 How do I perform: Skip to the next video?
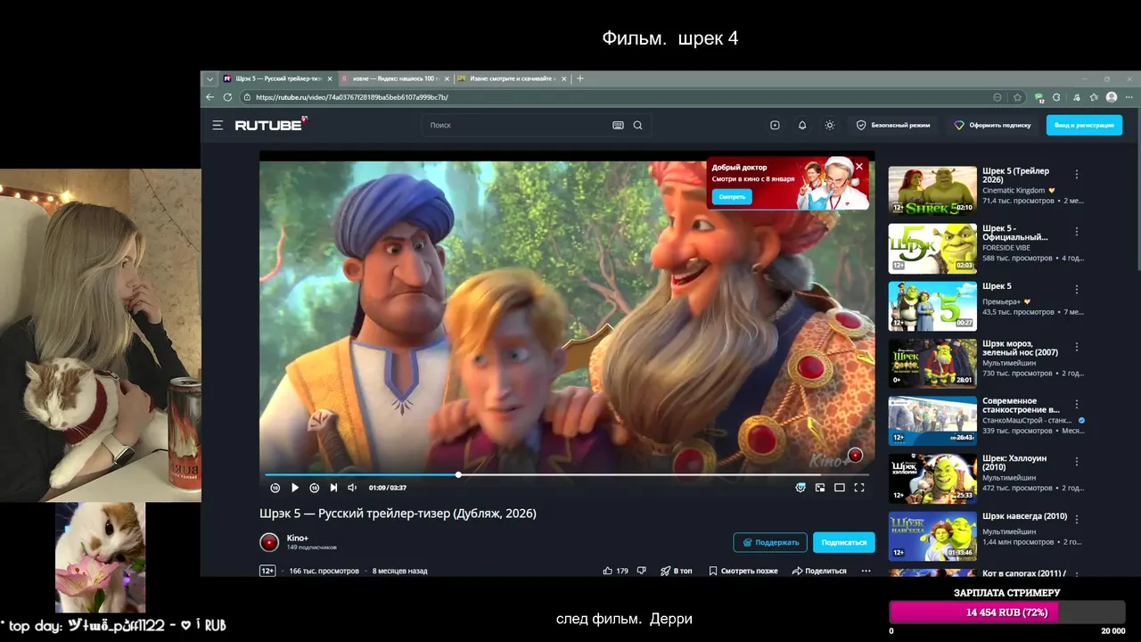[333, 488]
